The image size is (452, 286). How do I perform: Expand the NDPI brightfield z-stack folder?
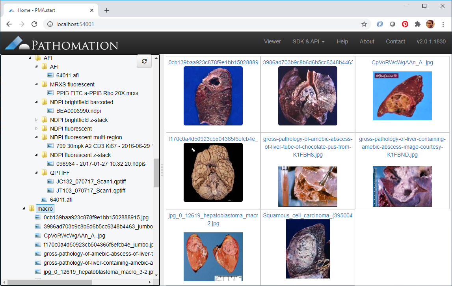37,120
